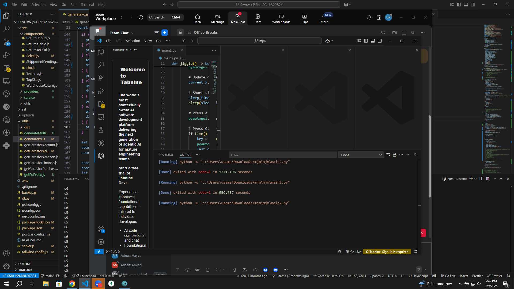Image resolution: width=514 pixels, height=289 pixels.
Task: Open the Code output channel dropdown
Action: [x=361, y=155]
